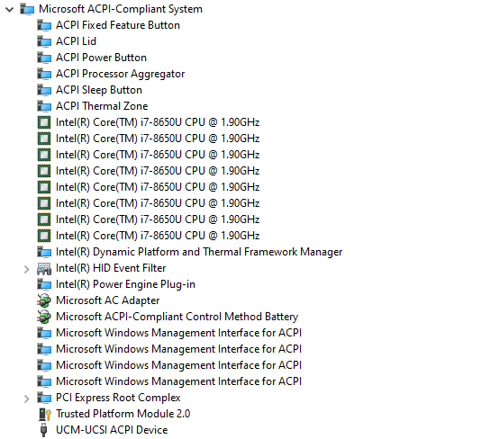The width and height of the screenshot is (490, 439).
Task: Click the Microsoft AC Adapter plug icon
Action: (x=44, y=300)
